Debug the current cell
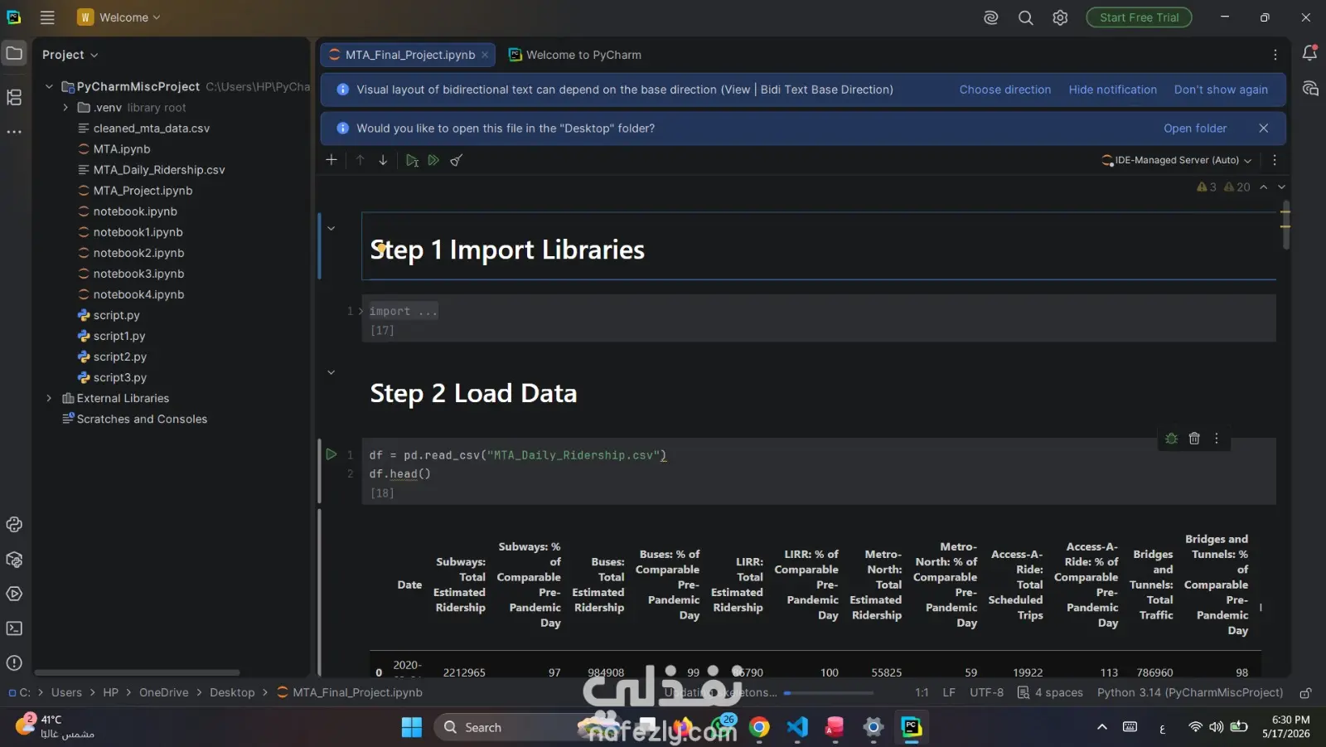This screenshot has width=1326, height=747. pos(1171,439)
